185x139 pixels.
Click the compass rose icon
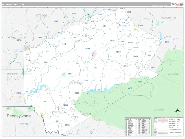(178, 111)
